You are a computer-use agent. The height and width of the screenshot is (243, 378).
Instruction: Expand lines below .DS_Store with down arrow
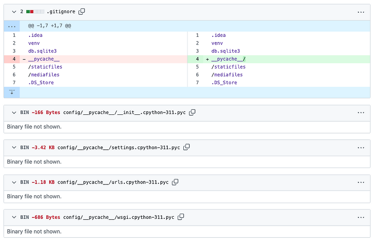click(x=11, y=92)
